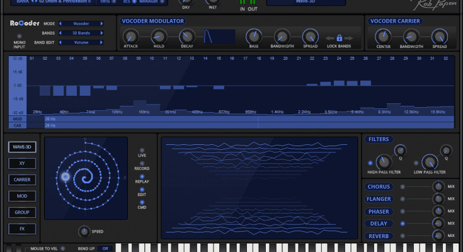Click the High Pass Filter Q knob
Image resolution: width=463 pixels, height=252 pixels.
click(x=401, y=151)
